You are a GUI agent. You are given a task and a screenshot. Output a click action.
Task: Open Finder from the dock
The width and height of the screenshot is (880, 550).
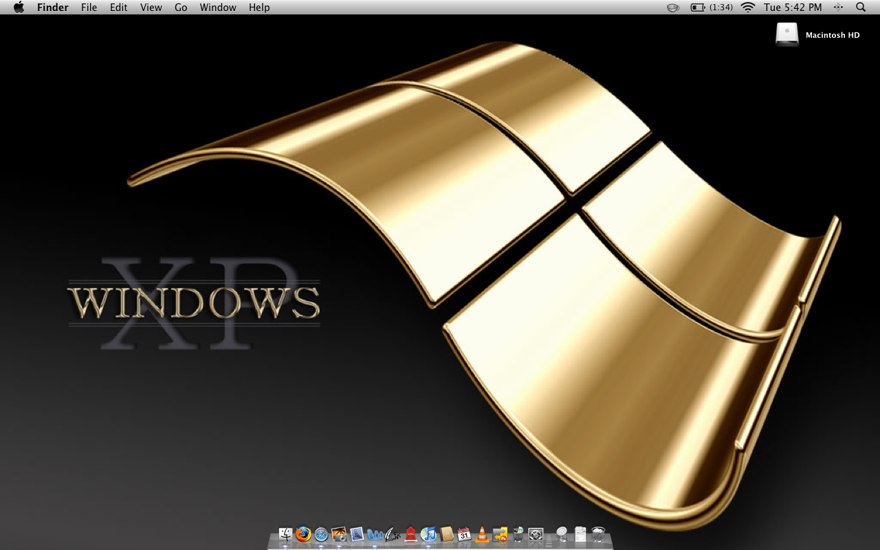pyautogui.click(x=286, y=534)
